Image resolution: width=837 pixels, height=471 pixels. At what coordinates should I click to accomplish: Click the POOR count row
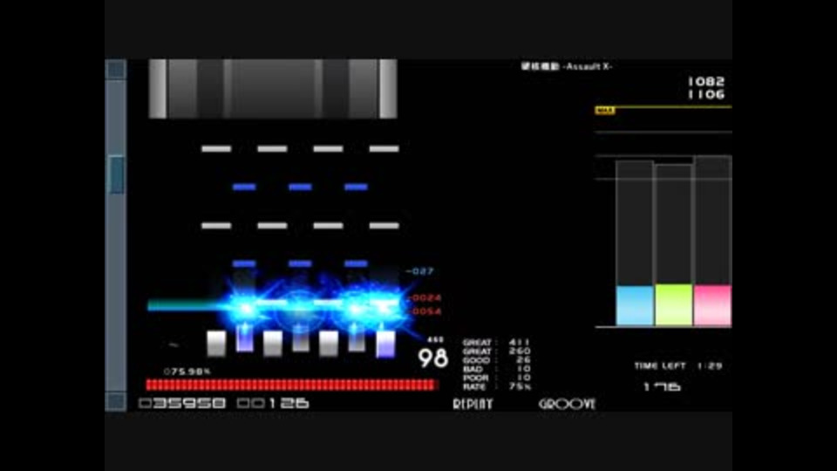pyautogui.click(x=496, y=378)
